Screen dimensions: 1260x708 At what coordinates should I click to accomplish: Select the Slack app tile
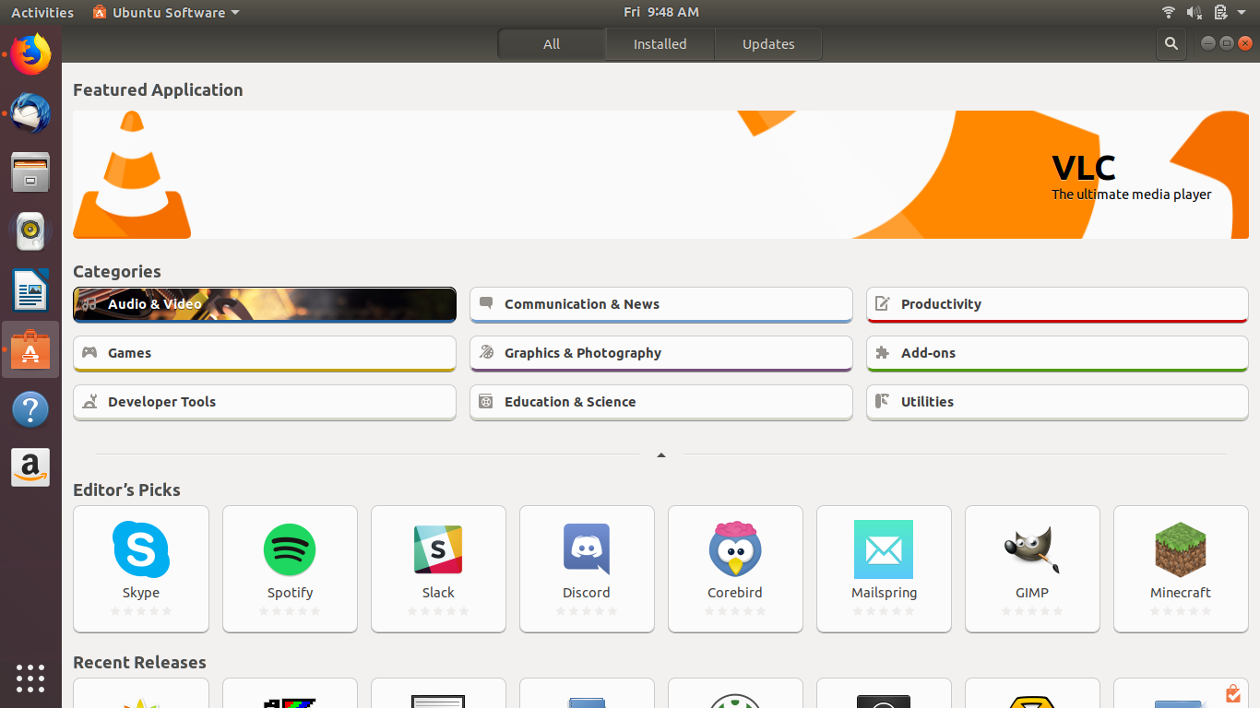tap(438, 569)
